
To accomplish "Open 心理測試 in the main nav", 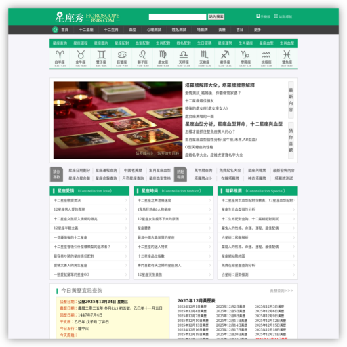I will click(x=154, y=30).
